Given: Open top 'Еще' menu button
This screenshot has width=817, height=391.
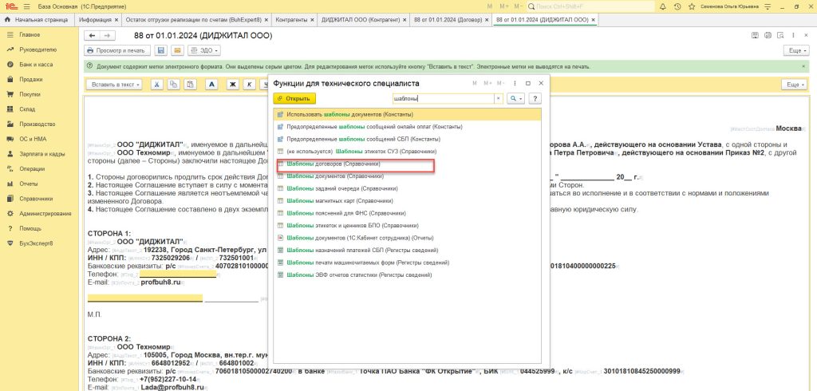Looking at the screenshot, I should [x=795, y=50].
